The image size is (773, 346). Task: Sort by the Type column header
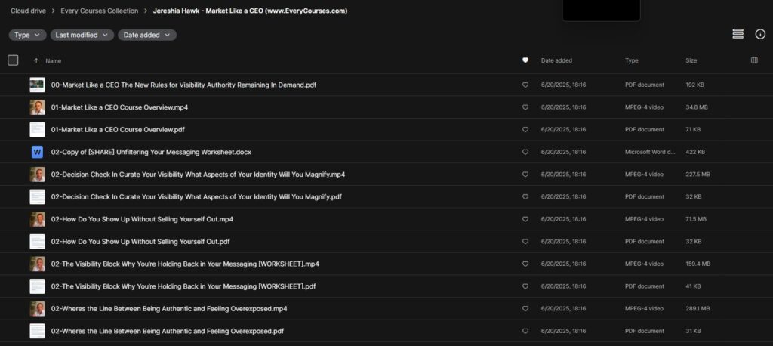632,60
